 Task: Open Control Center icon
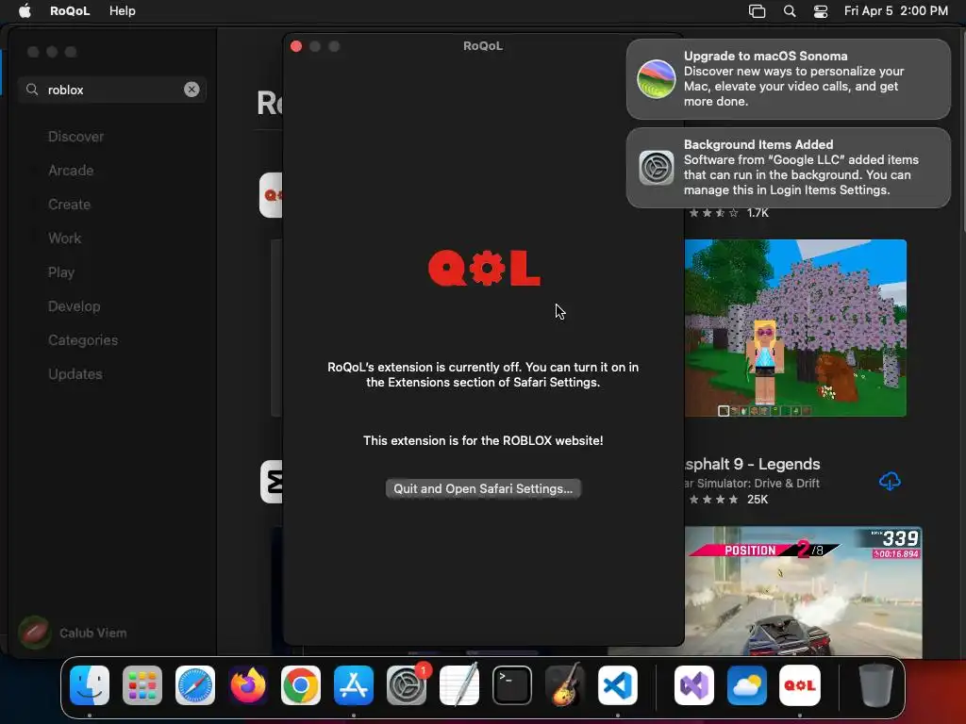point(821,11)
